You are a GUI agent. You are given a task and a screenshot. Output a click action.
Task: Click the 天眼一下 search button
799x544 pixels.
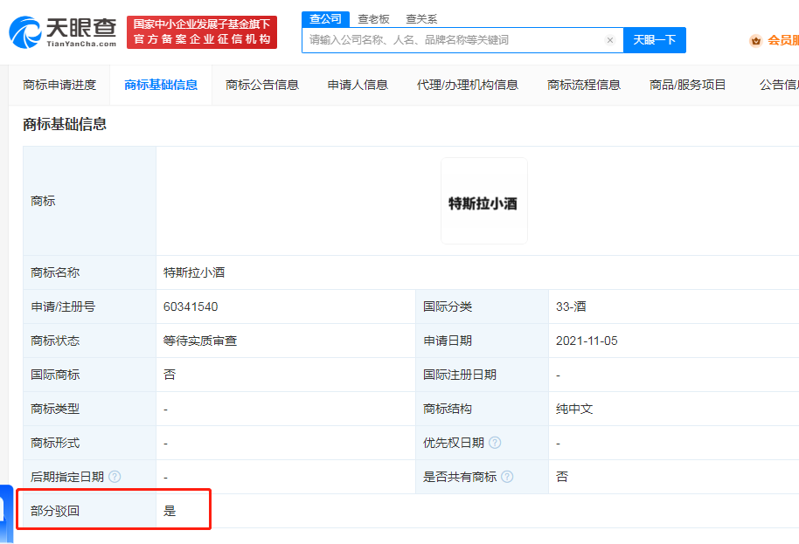coord(654,40)
